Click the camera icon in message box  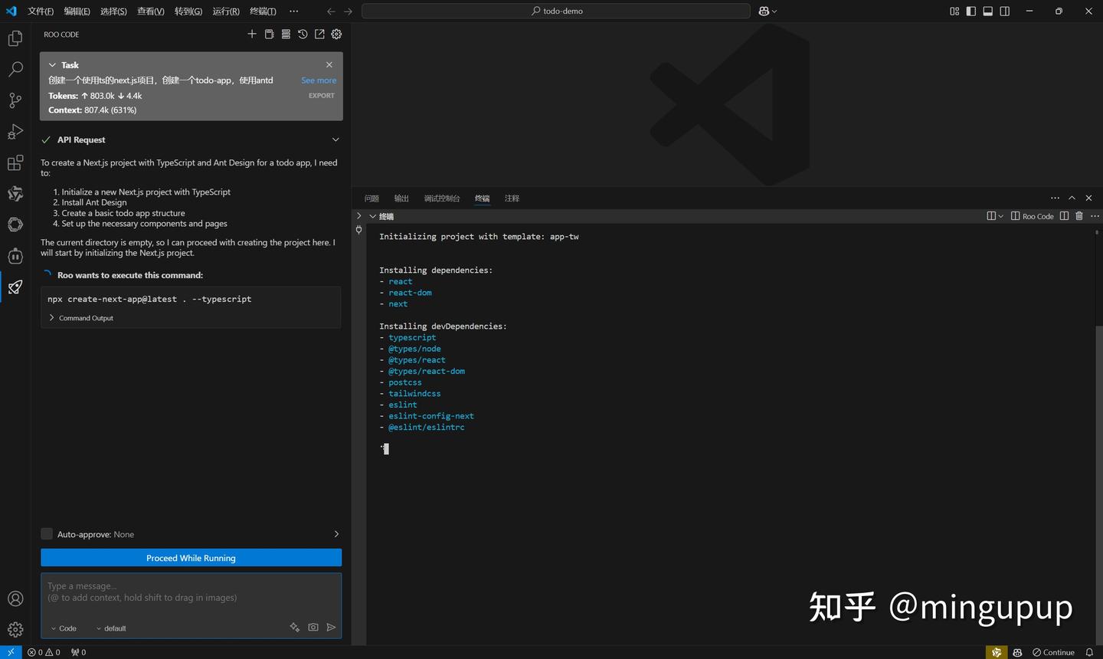[x=313, y=627]
